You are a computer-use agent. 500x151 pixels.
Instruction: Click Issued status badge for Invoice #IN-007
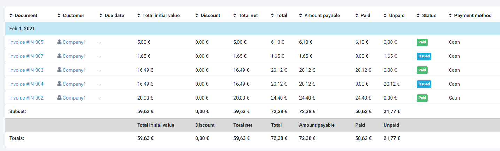pyautogui.click(x=424, y=56)
